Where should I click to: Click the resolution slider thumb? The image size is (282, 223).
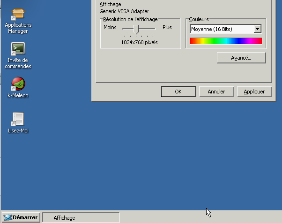tap(136, 30)
